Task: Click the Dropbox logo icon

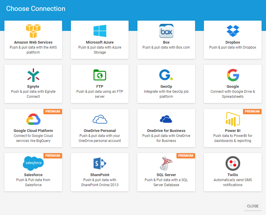Action: click(x=233, y=31)
